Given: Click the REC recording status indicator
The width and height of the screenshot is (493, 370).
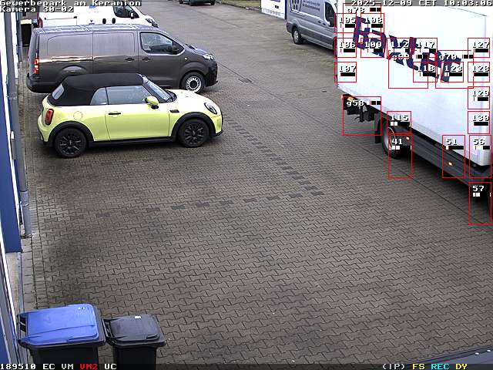Looking at the screenshot, I should click(x=440, y=366).
